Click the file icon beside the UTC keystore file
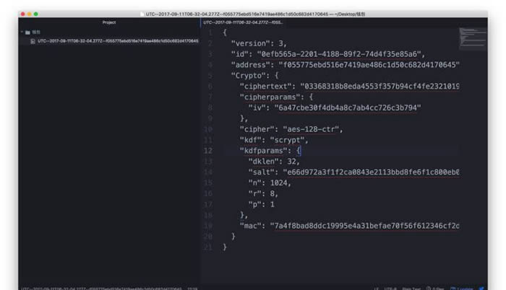The width and height of the screenshot is (506, 290). [33, 40]
